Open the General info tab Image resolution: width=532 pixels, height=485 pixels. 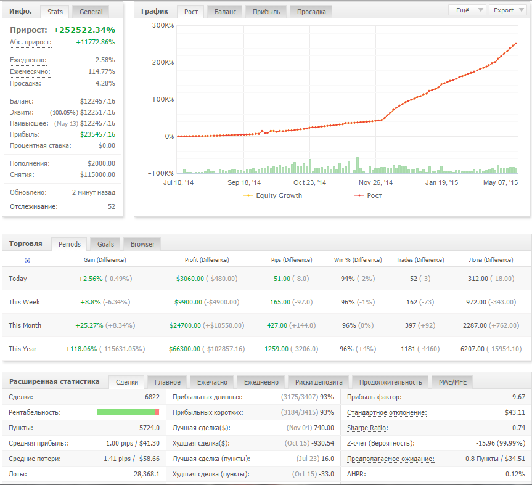click(91, 12)
